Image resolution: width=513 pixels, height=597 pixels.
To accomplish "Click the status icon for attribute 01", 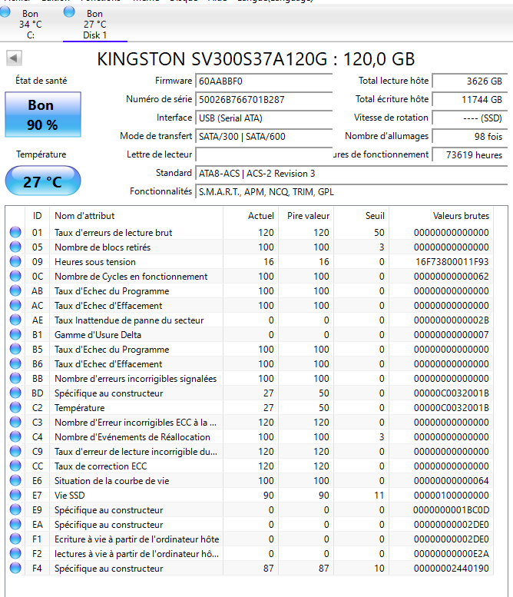I will 15,233.
